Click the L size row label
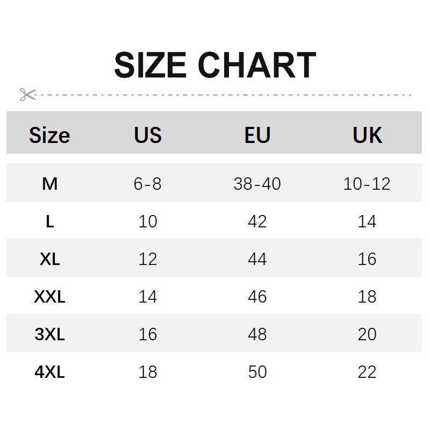430x430 pixels. [49, 221]
